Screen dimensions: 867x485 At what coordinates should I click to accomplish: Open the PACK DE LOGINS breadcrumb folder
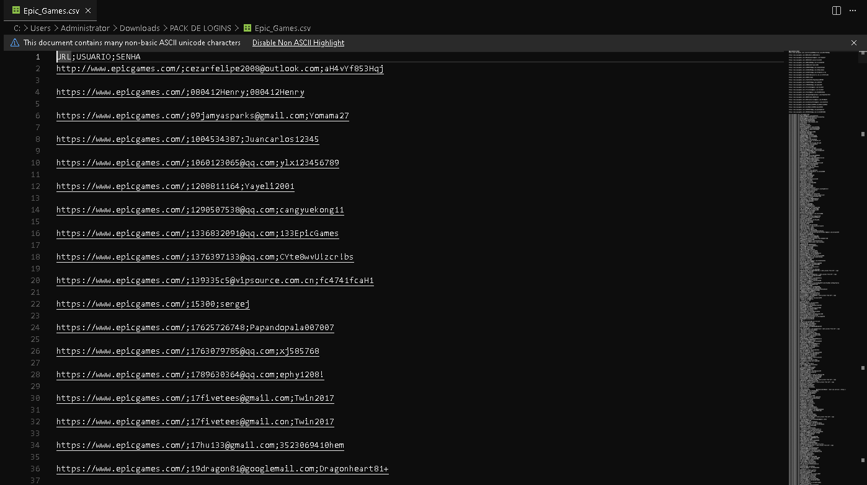pos(200,28)
